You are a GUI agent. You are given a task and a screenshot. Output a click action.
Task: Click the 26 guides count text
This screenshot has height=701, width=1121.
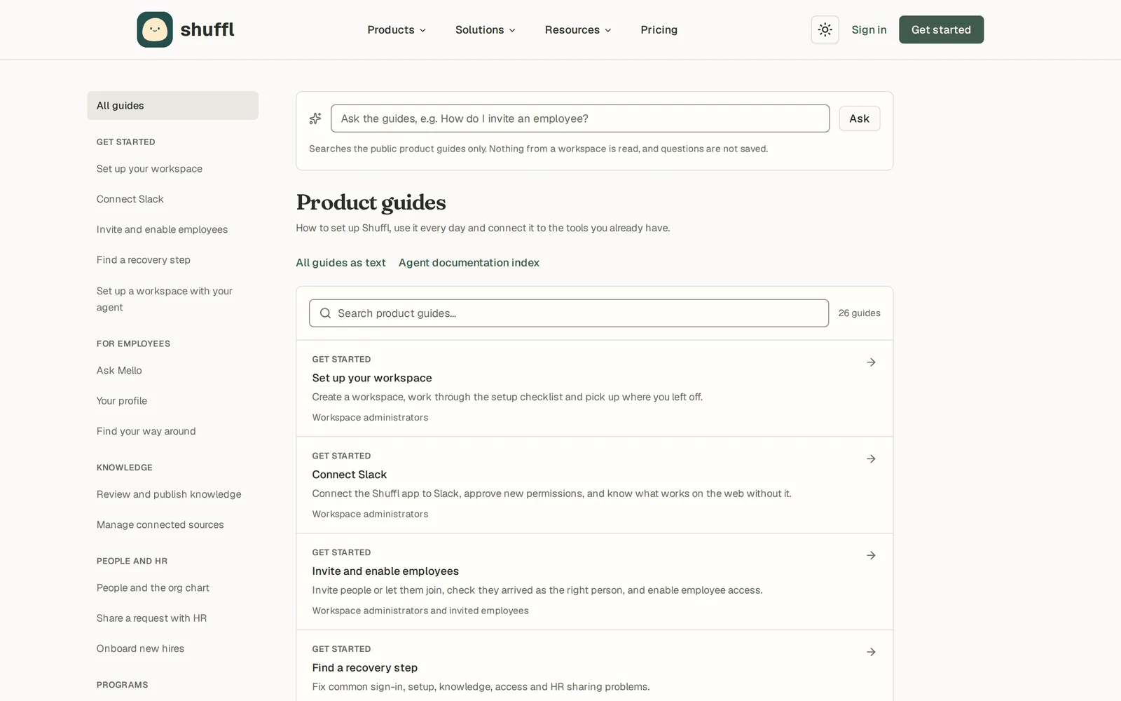(859, 313)
